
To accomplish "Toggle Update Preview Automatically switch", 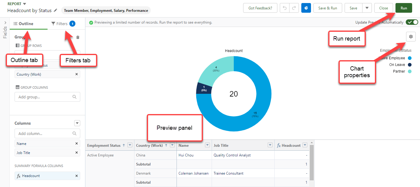I will 412,22.
